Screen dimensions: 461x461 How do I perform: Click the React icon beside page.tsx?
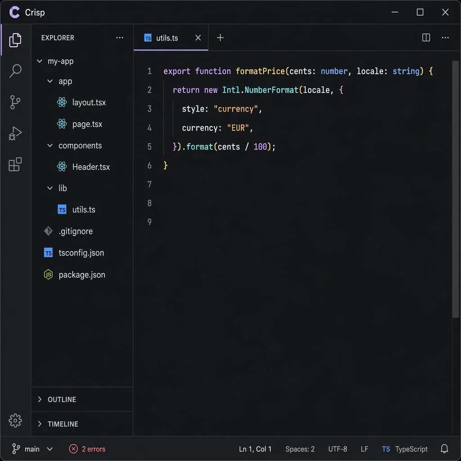tap(62, 124)
